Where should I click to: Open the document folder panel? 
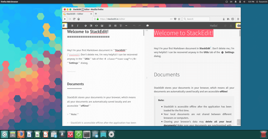pyautogui.click(x=239, y=26)
